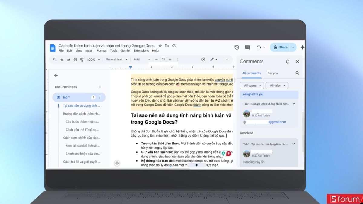Open the Help menu

[x=155, y=51]
